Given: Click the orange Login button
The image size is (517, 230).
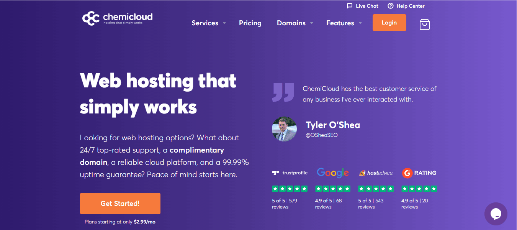Looking at the screenshot, I should pyautogui.click(x=389, y=23).
